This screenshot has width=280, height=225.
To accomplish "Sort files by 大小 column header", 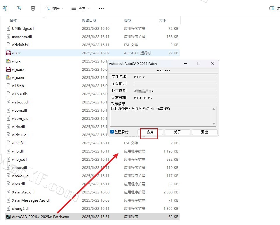I will tap(163, 20).
